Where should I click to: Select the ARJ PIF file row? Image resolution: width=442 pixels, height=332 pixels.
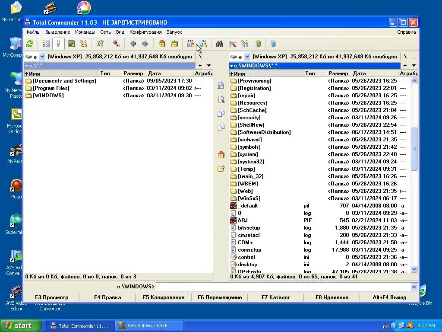[320, 220]
